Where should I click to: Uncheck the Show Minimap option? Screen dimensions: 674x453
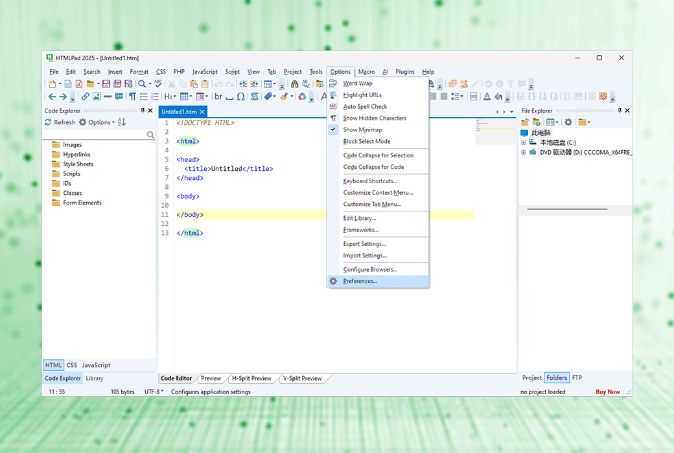[378, 129]
